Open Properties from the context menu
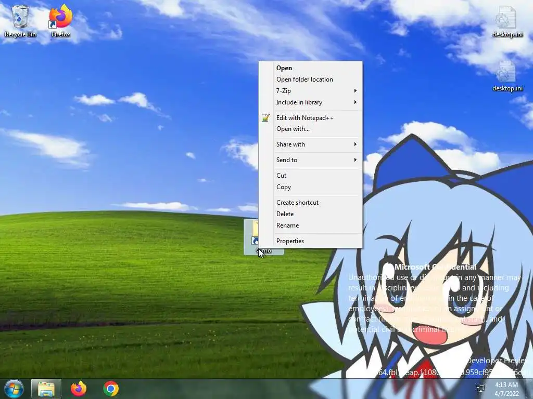The width and height of the screenshot is (533, 399). [310, 241]
